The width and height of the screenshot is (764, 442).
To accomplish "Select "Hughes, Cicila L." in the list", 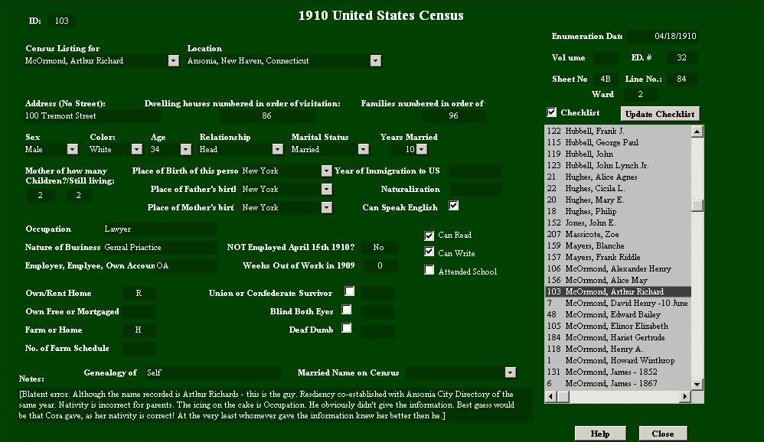I will coord(617,188).
